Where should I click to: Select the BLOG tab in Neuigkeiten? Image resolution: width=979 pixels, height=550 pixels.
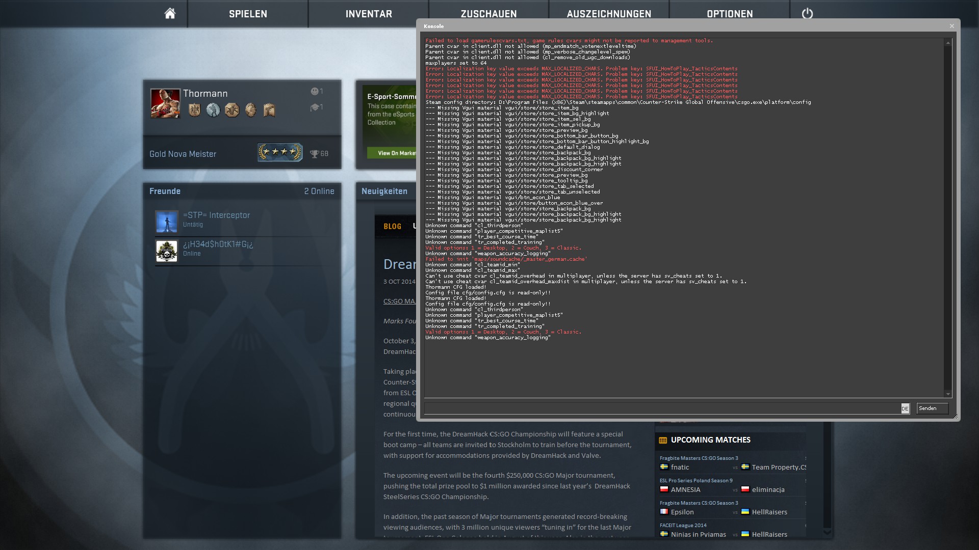[392, 226]
